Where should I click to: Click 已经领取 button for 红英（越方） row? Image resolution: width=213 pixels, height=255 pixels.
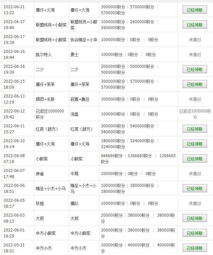(x=195, y=129)
